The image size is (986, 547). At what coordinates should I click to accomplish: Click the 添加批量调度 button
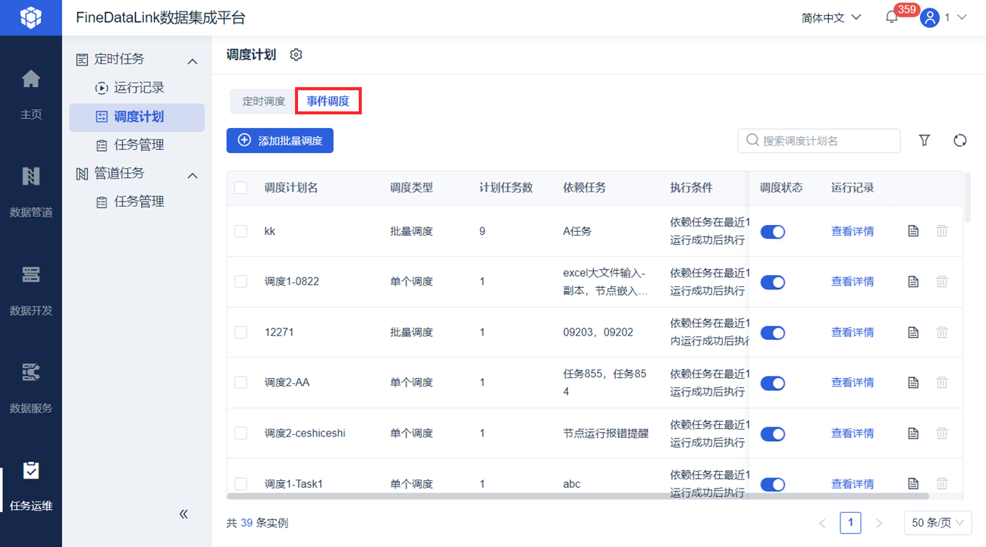tap(280, 140)
